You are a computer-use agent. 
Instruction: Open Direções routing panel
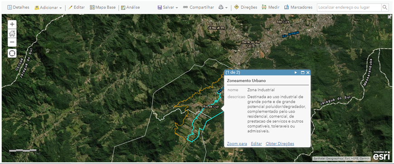tap(245, 7)
